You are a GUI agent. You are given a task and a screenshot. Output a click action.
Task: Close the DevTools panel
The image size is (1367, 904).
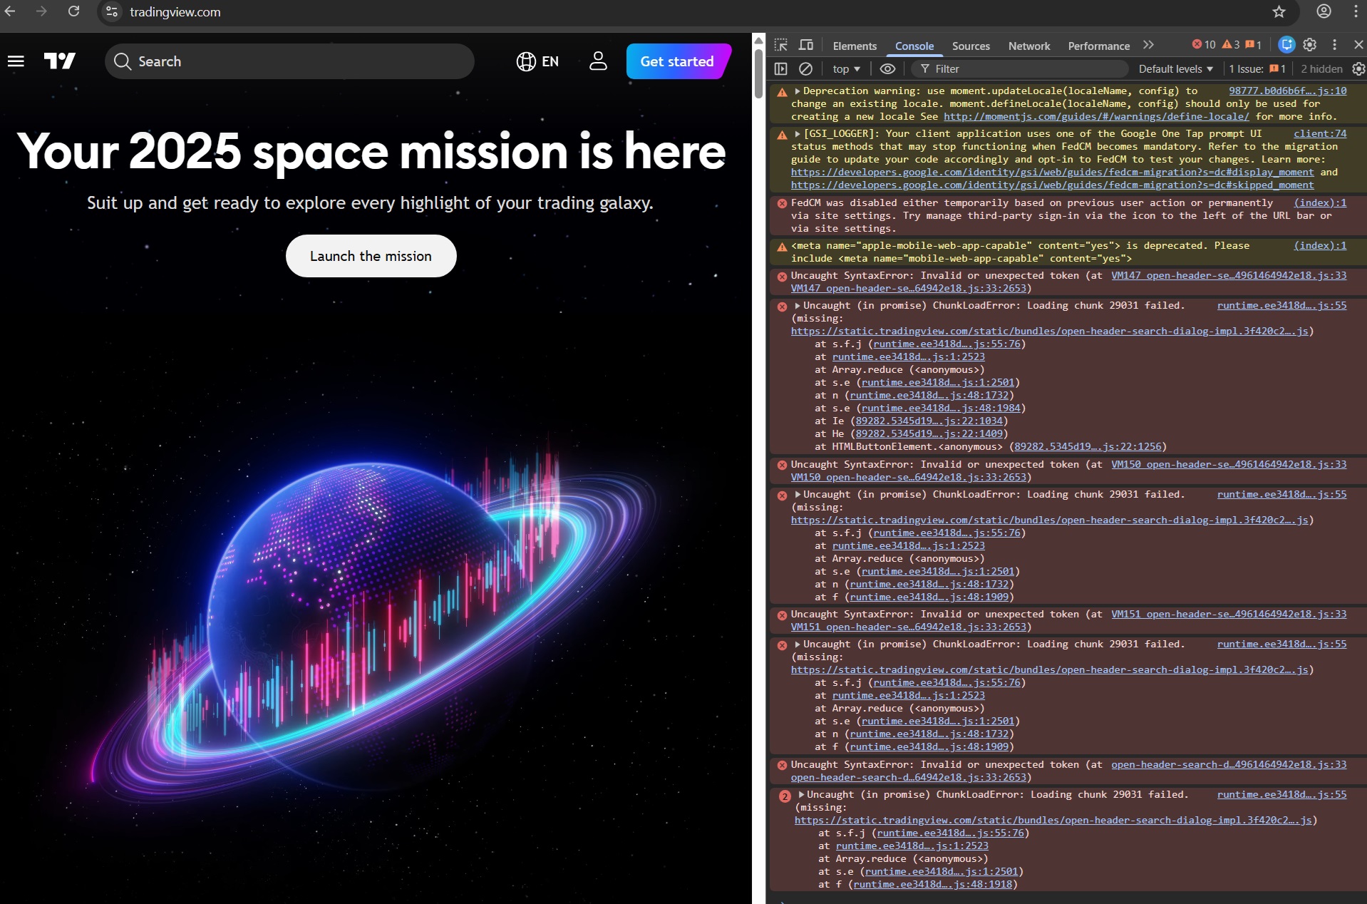[1358, 45]
